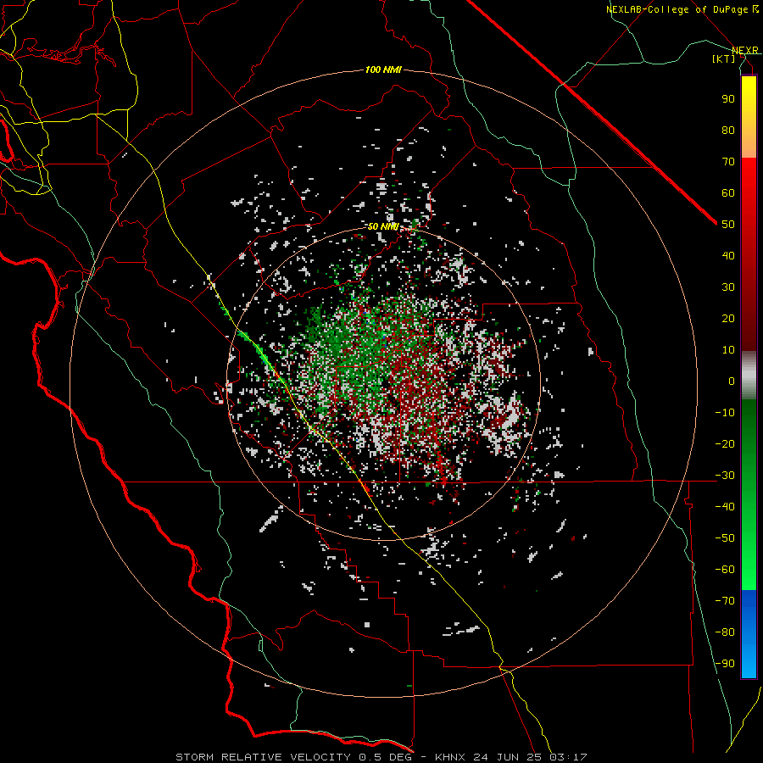Click the 50 value on velocity scale
The height and width of the screenshot is (763, 763).
pos(728,225)
